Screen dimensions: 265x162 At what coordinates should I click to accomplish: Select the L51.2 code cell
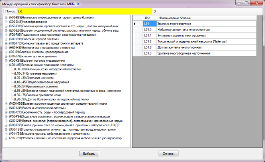tap(150, 42)
